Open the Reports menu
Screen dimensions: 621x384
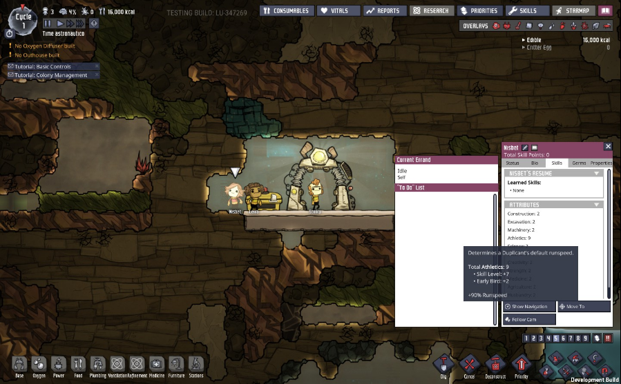pos(385,10)
